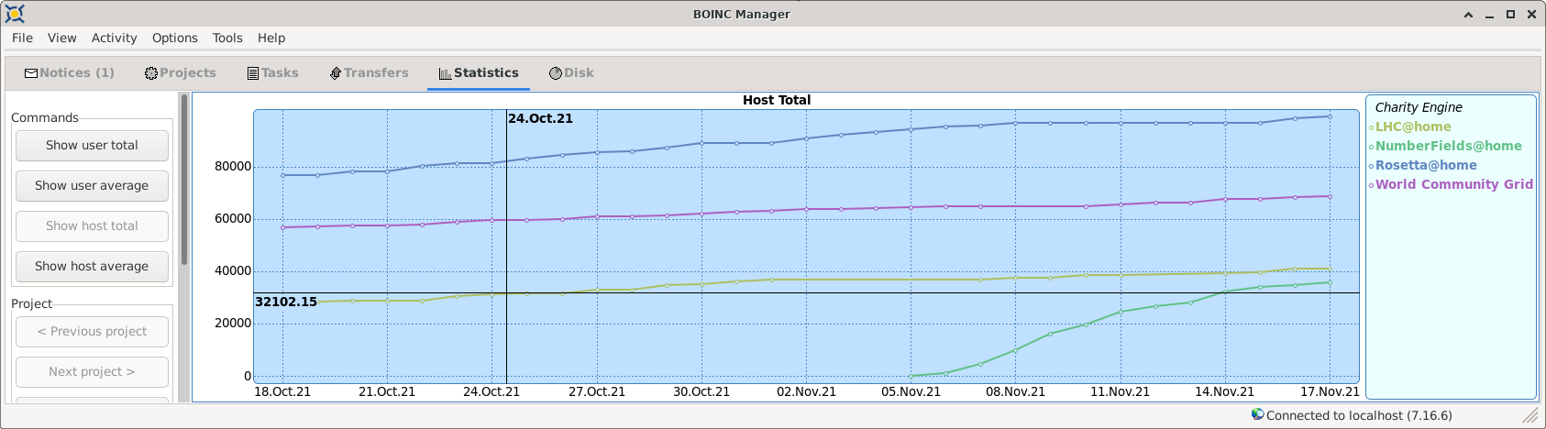Click the World Community Grid color marker
This screenshot has width=1546, height=429.
tap(1371, 185)
